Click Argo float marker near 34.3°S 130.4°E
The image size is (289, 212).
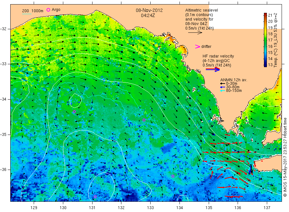[x=74, y=112]
